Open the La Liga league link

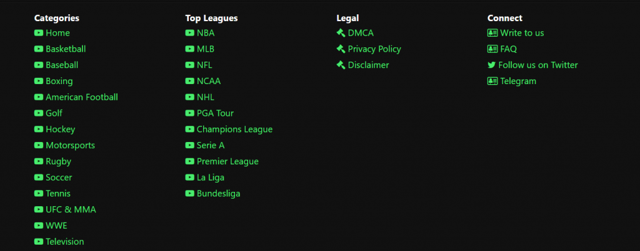pyautogui.click(x=210, y=178)
